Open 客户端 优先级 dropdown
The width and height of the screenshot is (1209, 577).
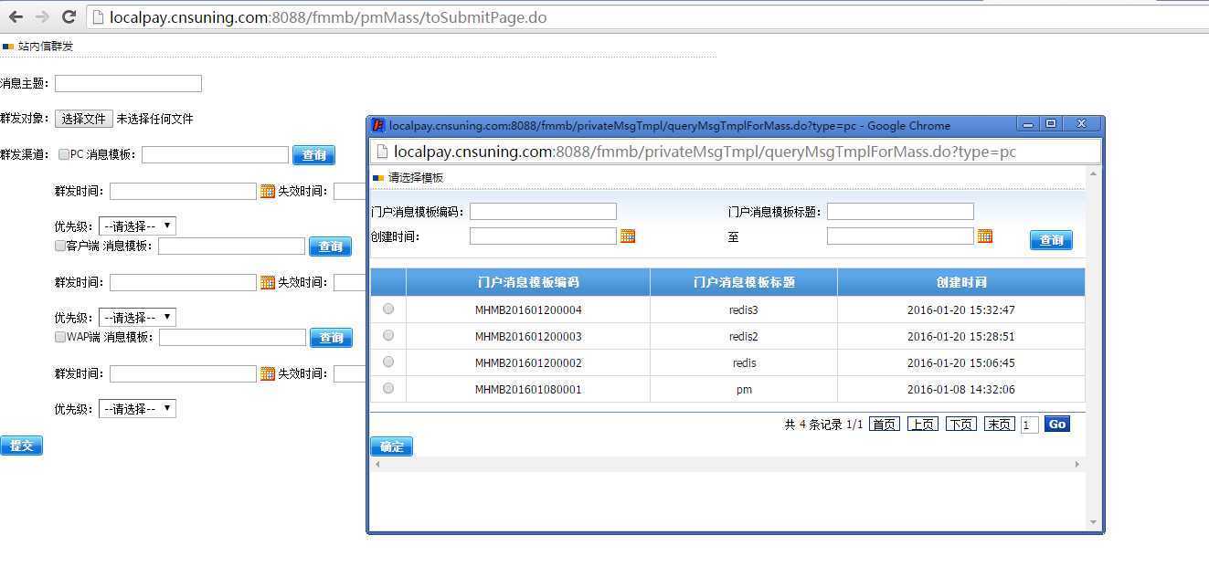137,318
